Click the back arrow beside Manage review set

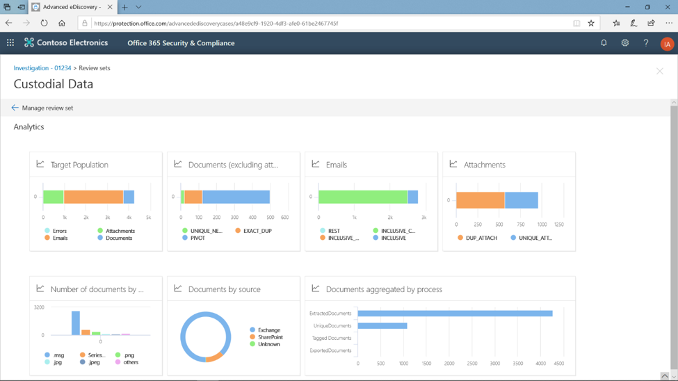pyautogui.click(x=15, y=108)
